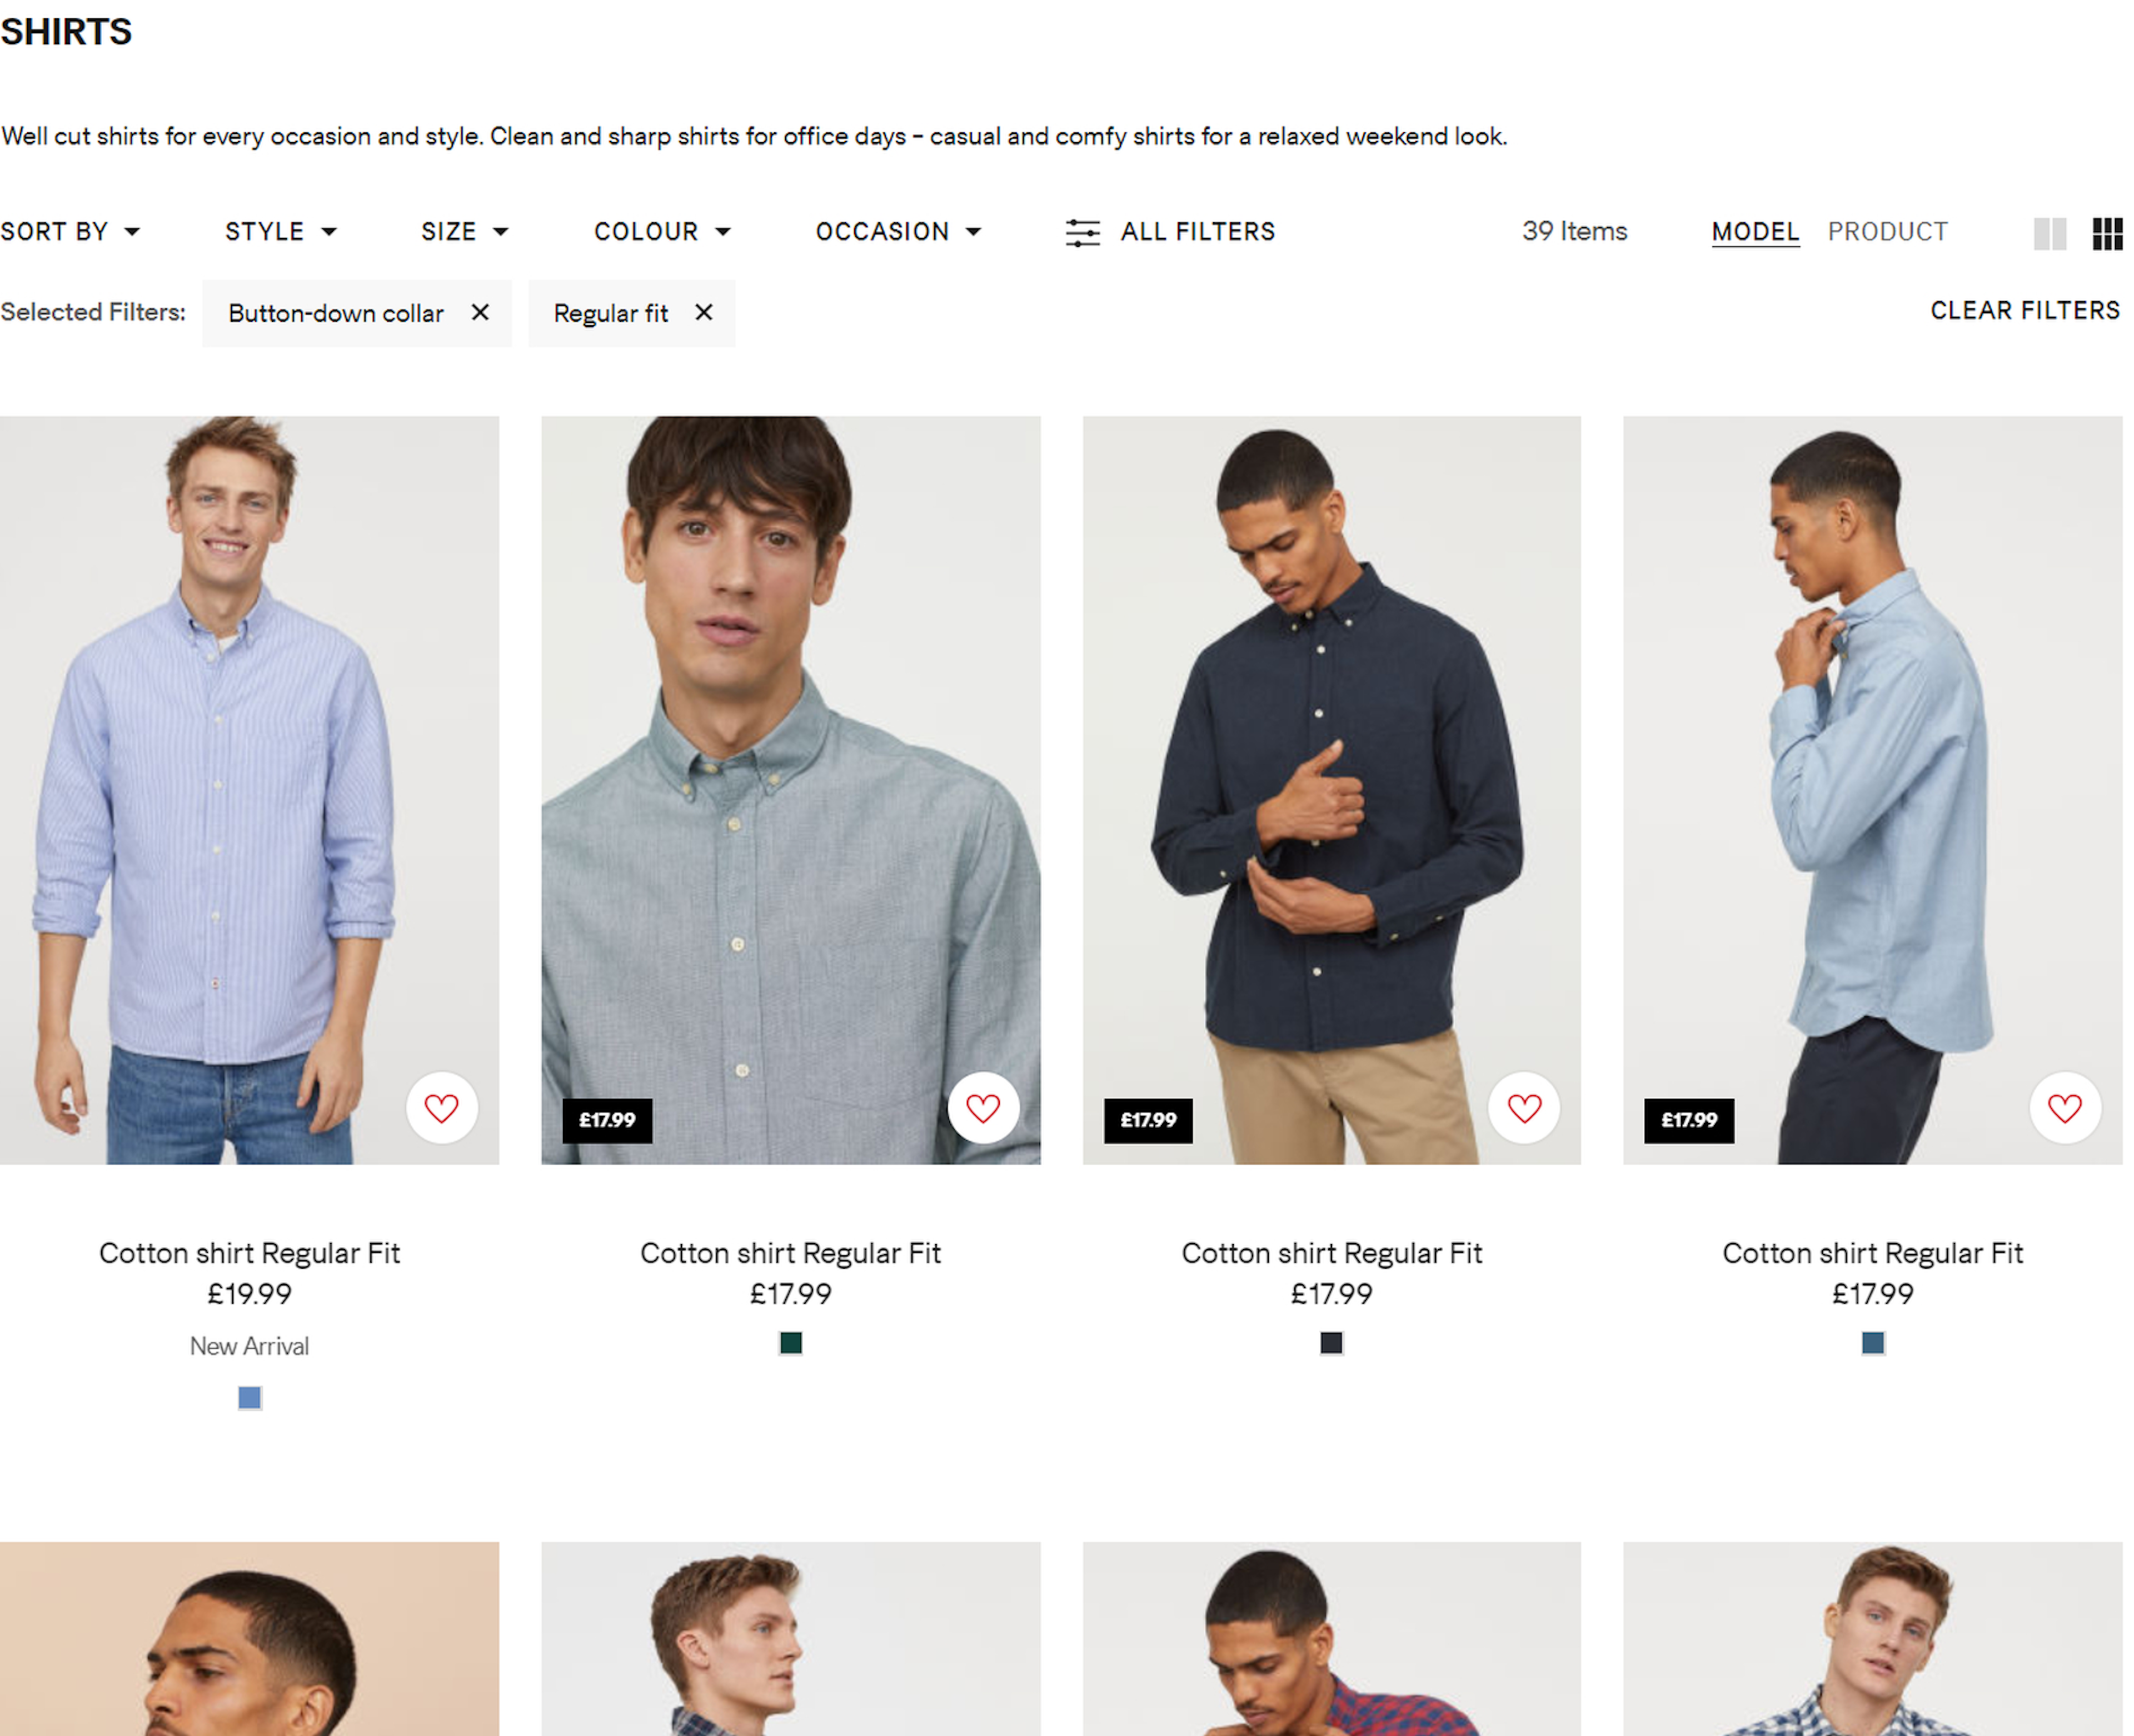
Task: Expand the Sort By dropdown
Action: (x=70, y=232)
